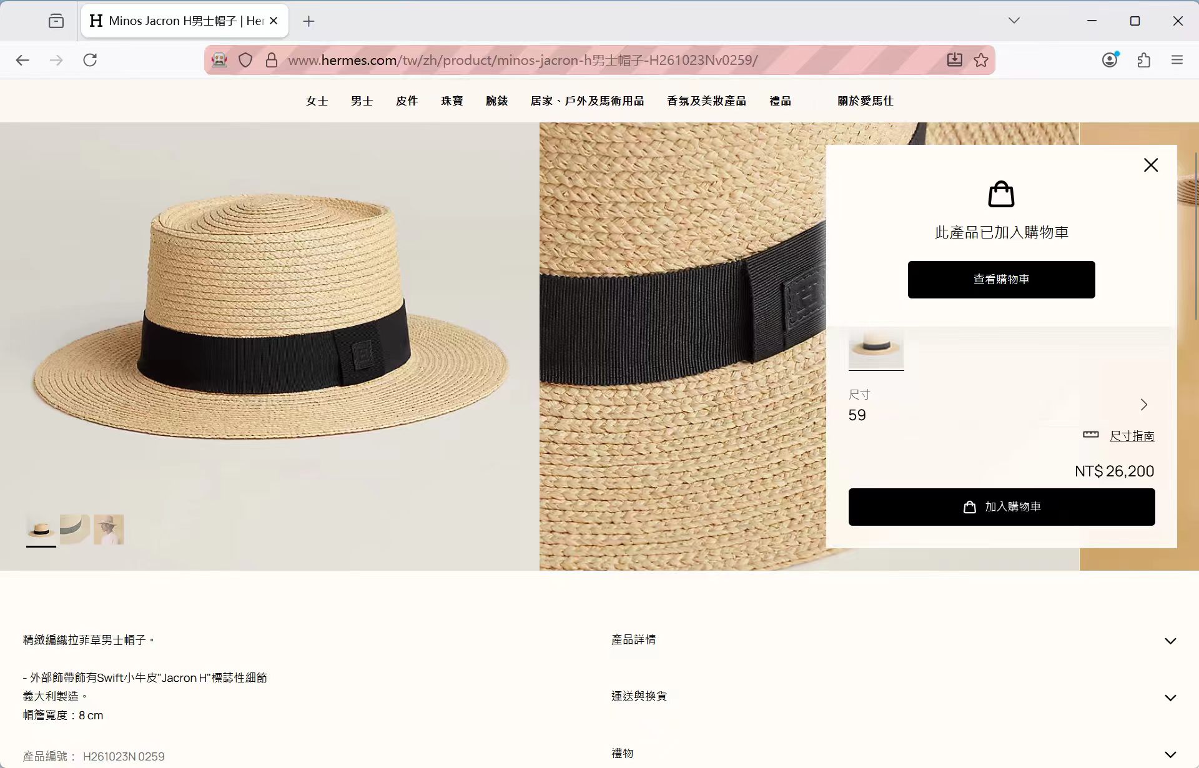The height and width of the screenshot is (768, 1199).
Task: Close the added-to-cart popup
Action: [1150, 165]
